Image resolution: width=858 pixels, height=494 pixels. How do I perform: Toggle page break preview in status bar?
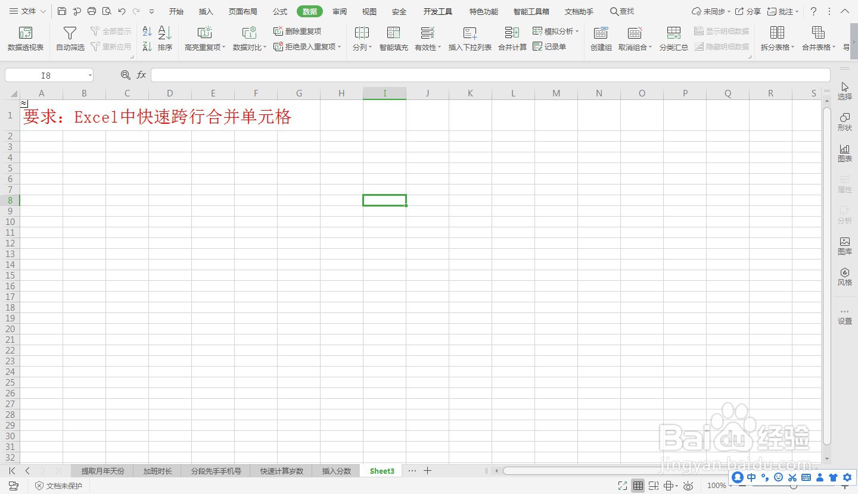click(x=654, y=486)
